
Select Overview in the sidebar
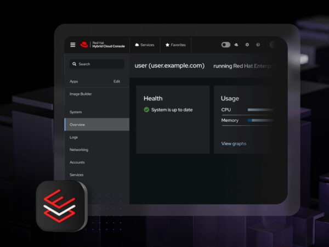[77, 125]
